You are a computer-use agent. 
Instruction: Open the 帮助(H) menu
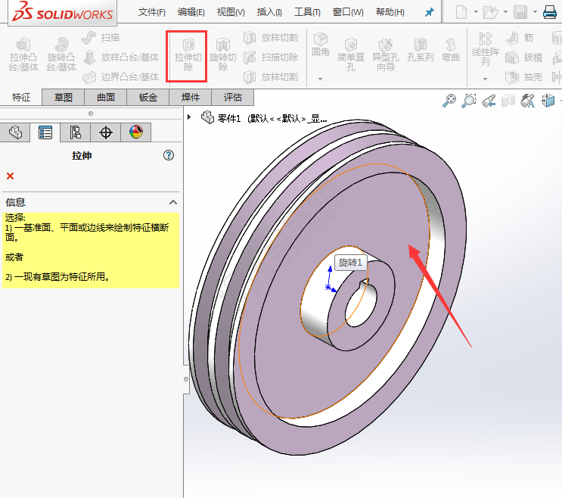pos(390,12)
